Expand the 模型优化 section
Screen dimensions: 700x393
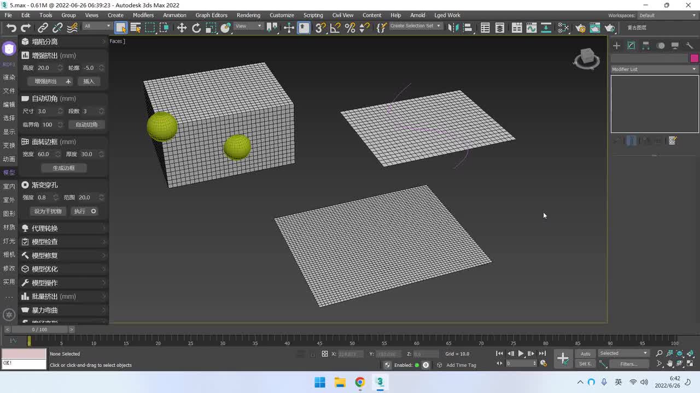63,269
